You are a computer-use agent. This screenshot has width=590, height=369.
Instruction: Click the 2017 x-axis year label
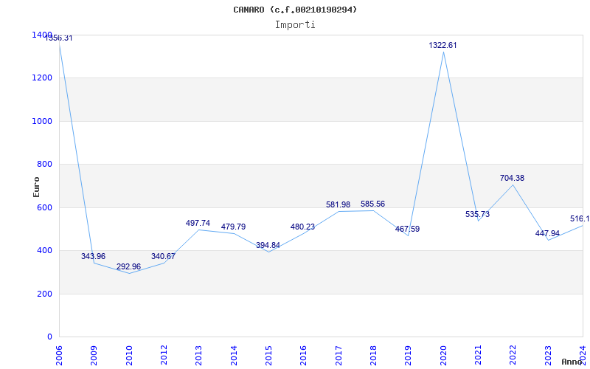(x=339, y=356)
